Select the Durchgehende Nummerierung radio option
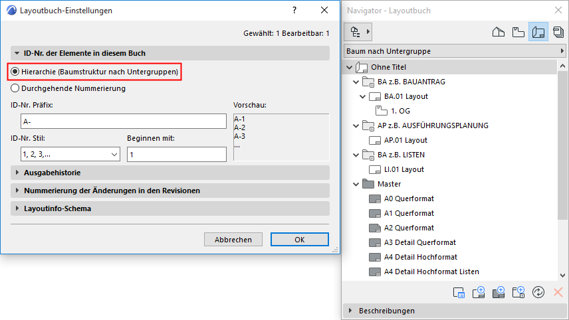Image resolution: width=569 pixels, height=320 pixels. (x=15, y=88)
